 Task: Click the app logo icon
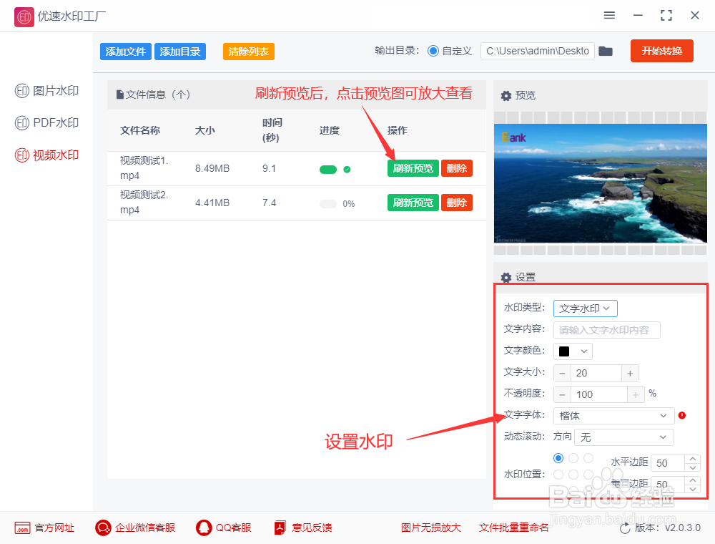click(24, 17)
